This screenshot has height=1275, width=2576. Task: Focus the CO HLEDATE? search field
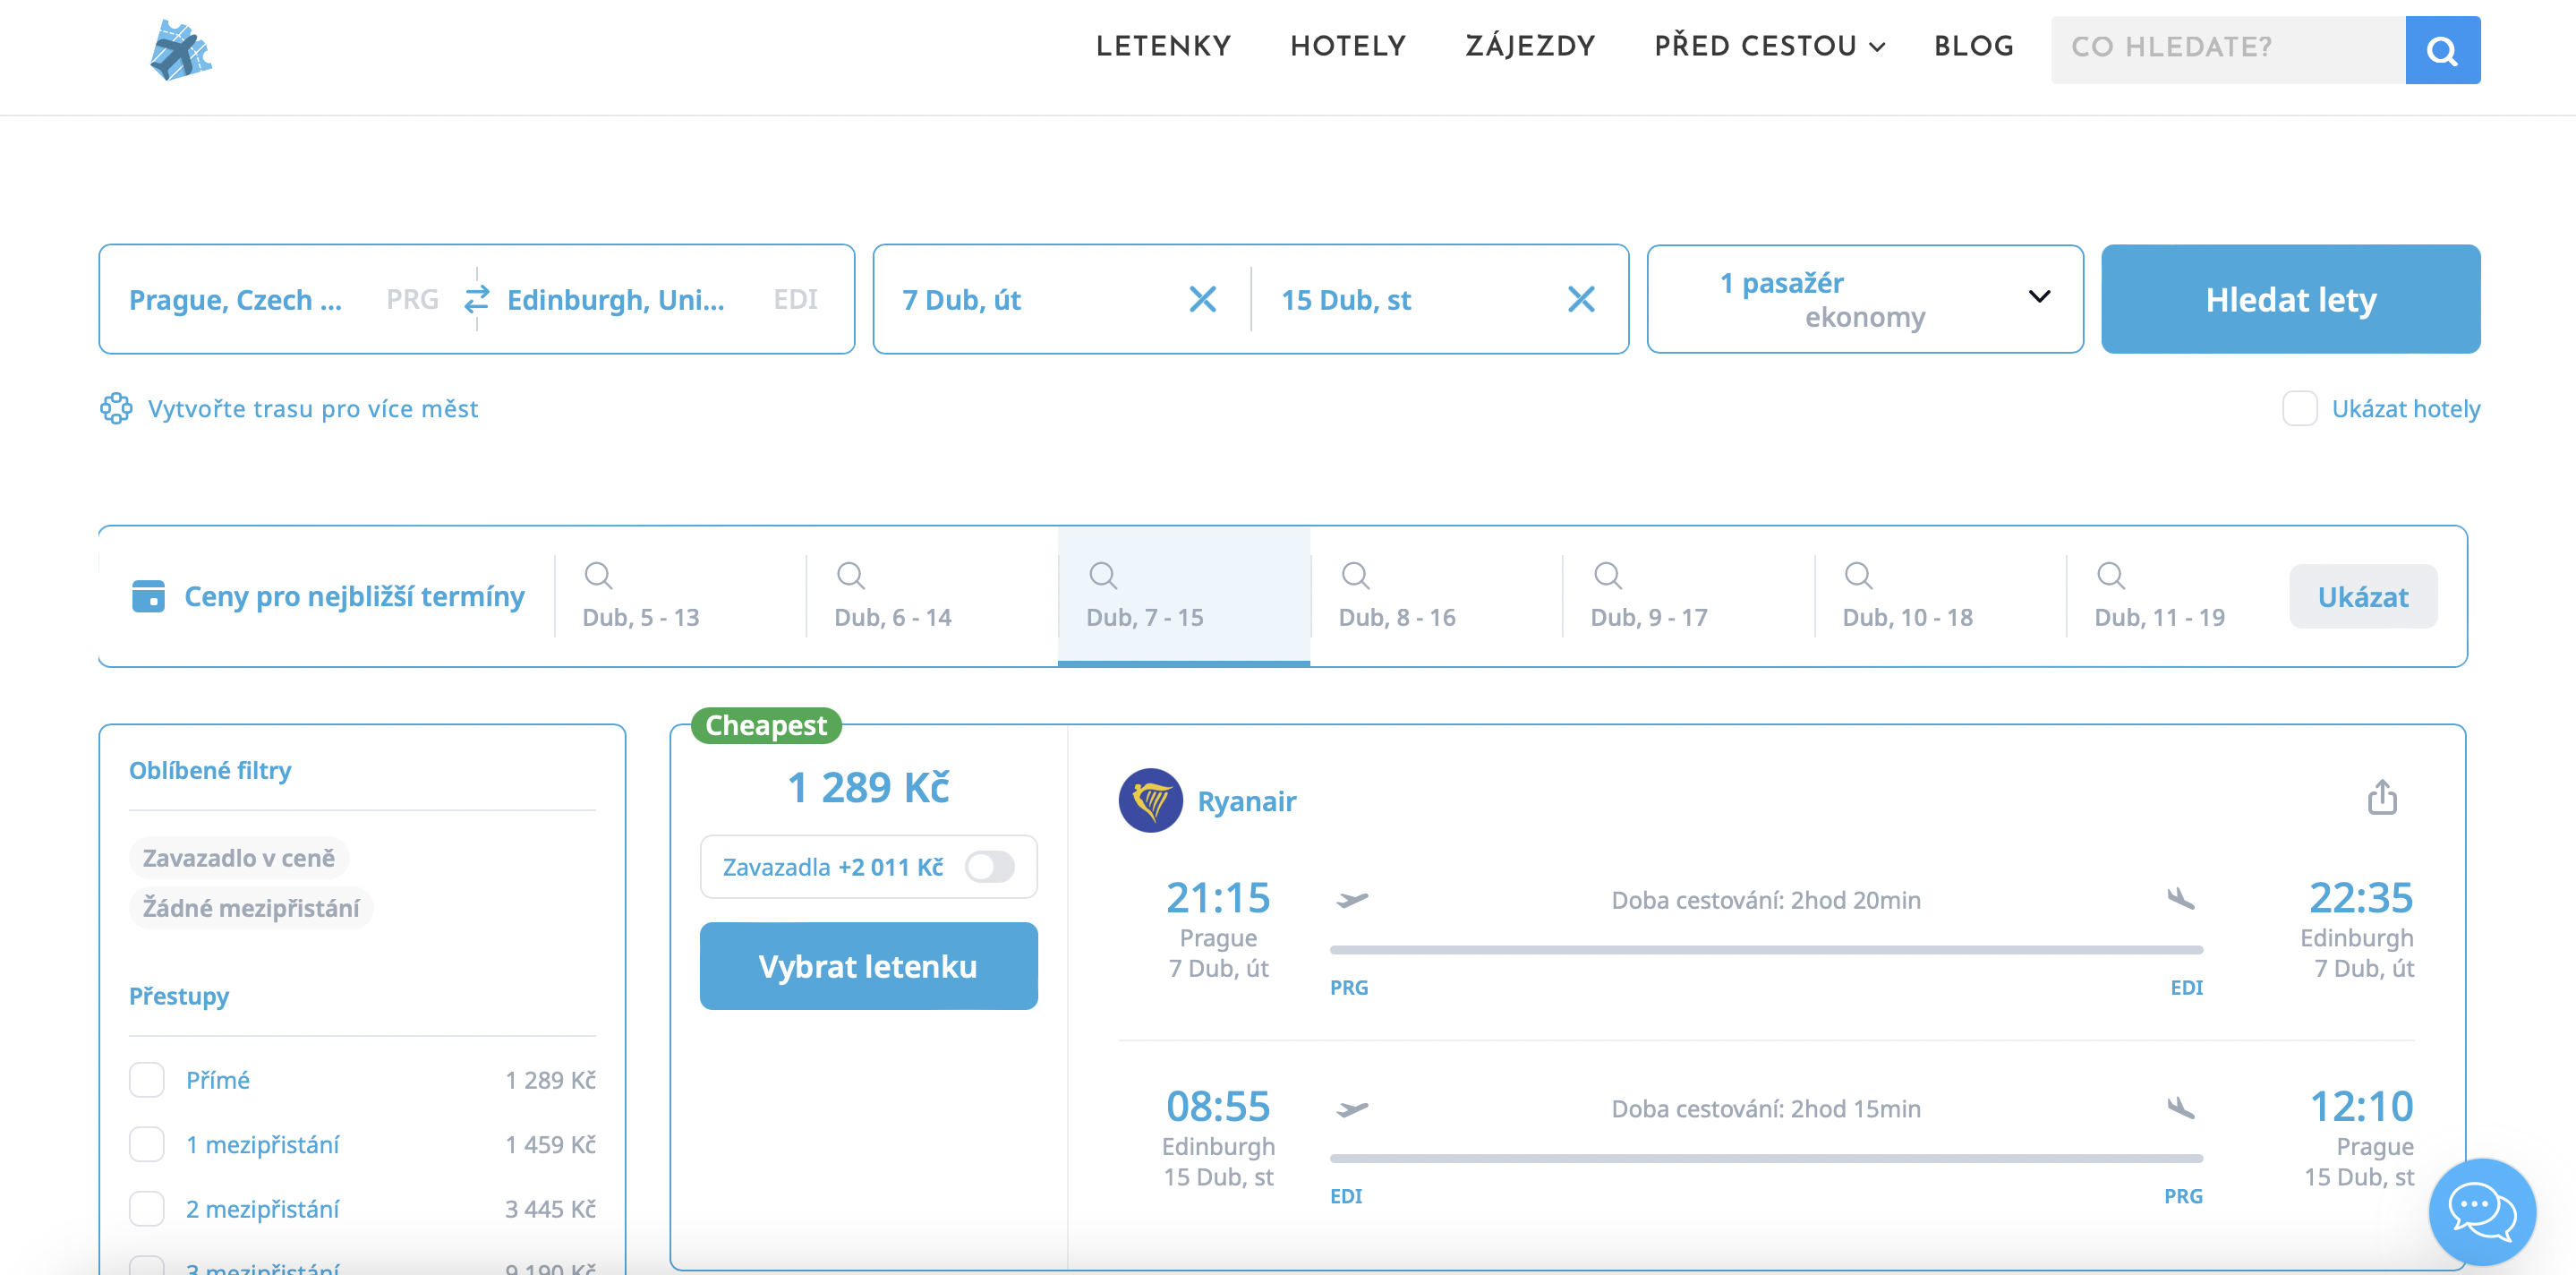pyautogui.click(x=2227, y=48)
